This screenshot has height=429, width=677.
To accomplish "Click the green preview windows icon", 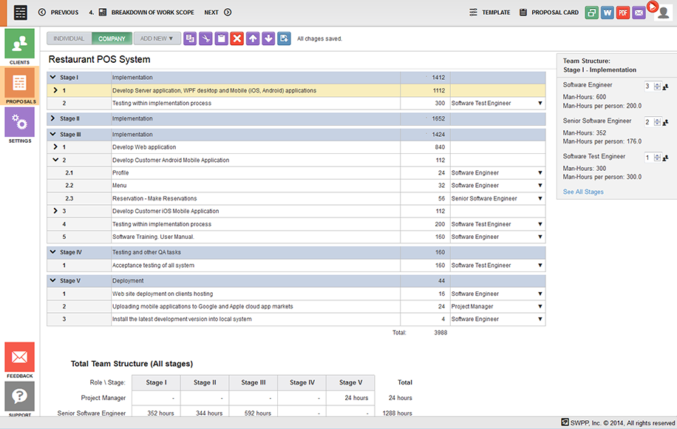I will click(x=591, y=13).
